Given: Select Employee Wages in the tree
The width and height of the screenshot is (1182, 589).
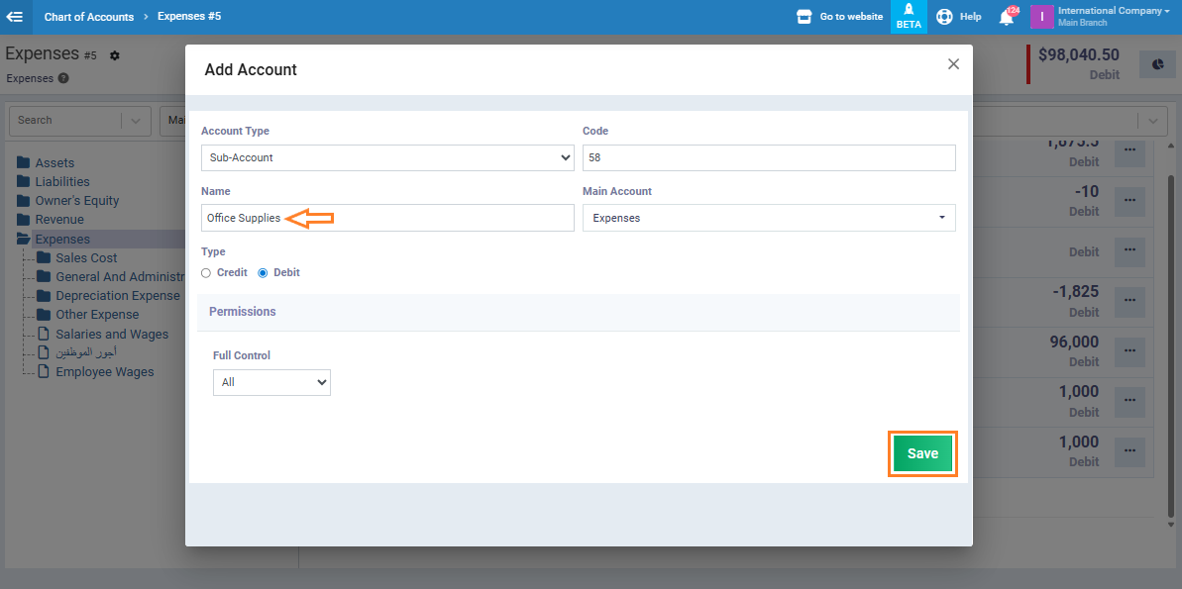Looking at the screenshot, I should [104, 372].
